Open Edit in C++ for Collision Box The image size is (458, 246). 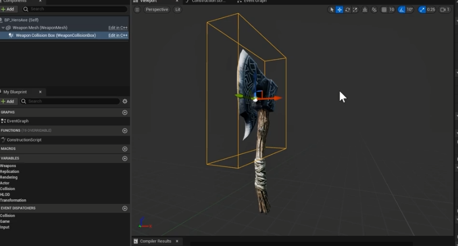pos(118,35)
